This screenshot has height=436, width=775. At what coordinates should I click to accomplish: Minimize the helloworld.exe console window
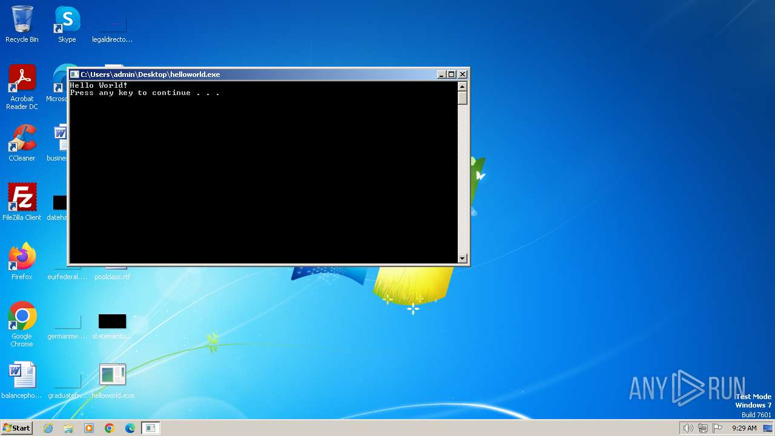[441, 74]
